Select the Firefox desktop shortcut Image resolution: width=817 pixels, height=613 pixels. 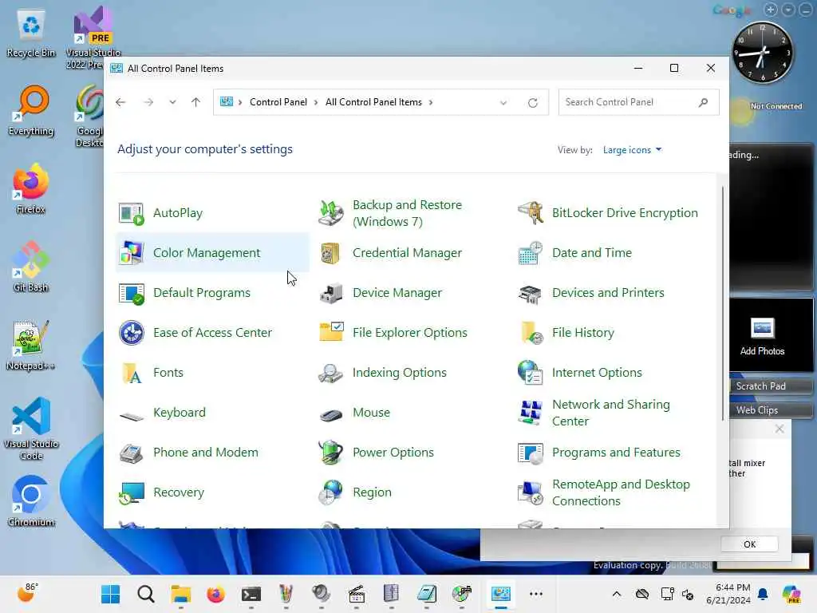coord(31,188)
